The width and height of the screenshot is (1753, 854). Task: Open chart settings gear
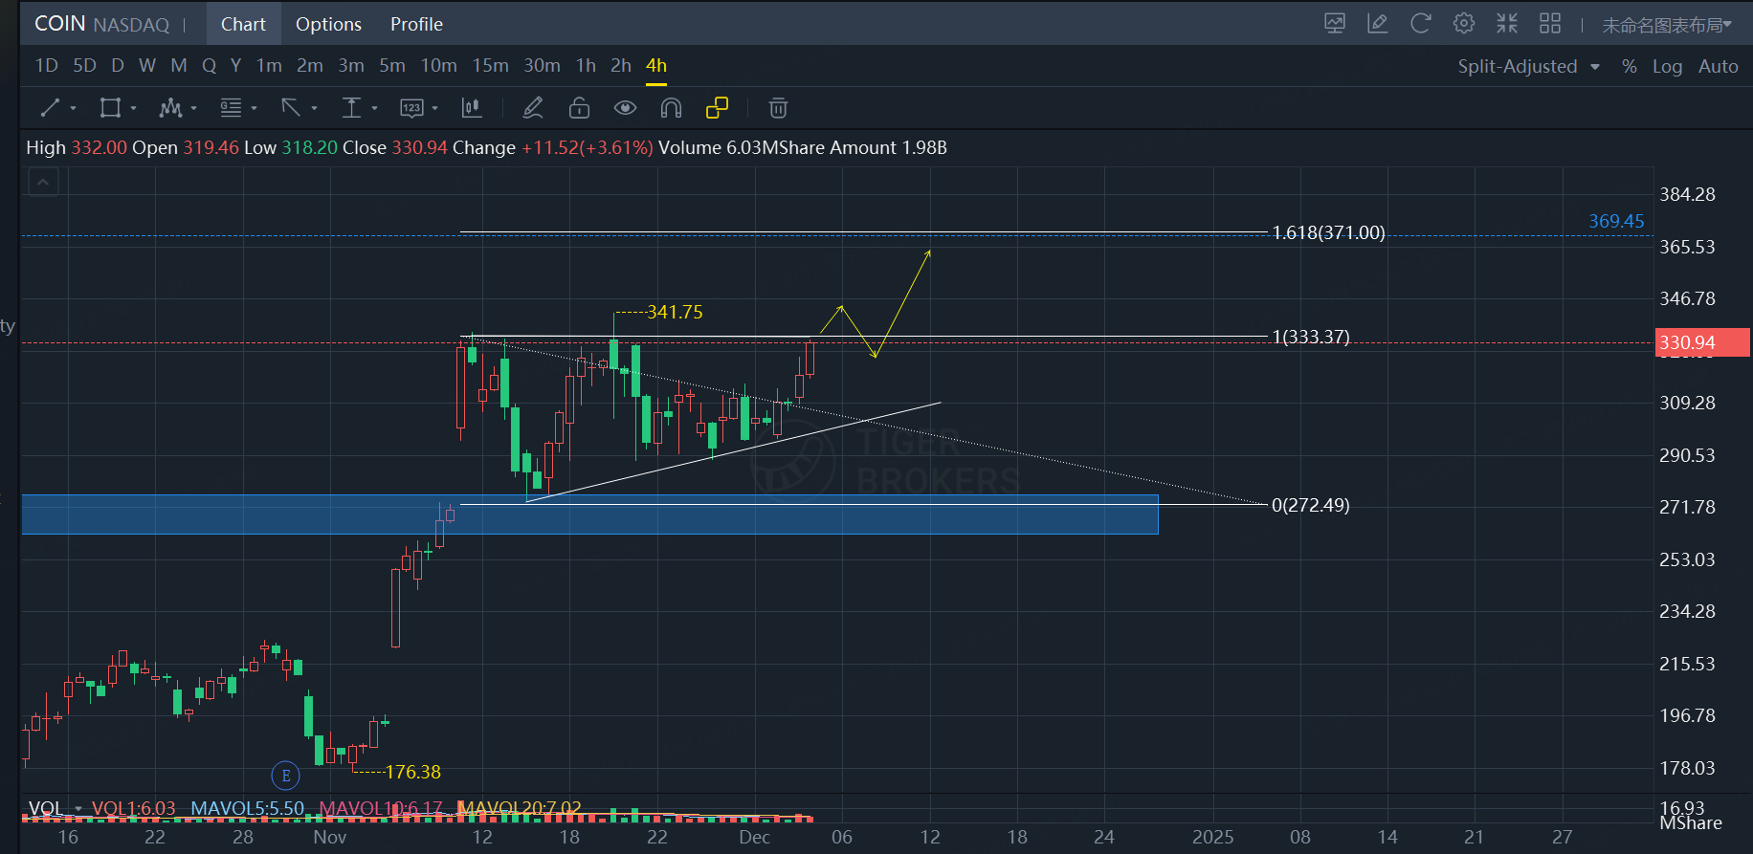(x=1464, y=24)
